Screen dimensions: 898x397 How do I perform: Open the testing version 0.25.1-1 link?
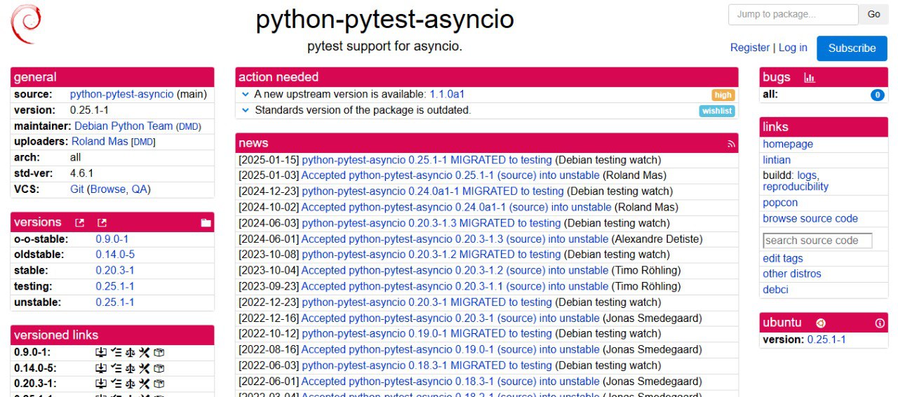pyautogui.click(x=115, y=286)
